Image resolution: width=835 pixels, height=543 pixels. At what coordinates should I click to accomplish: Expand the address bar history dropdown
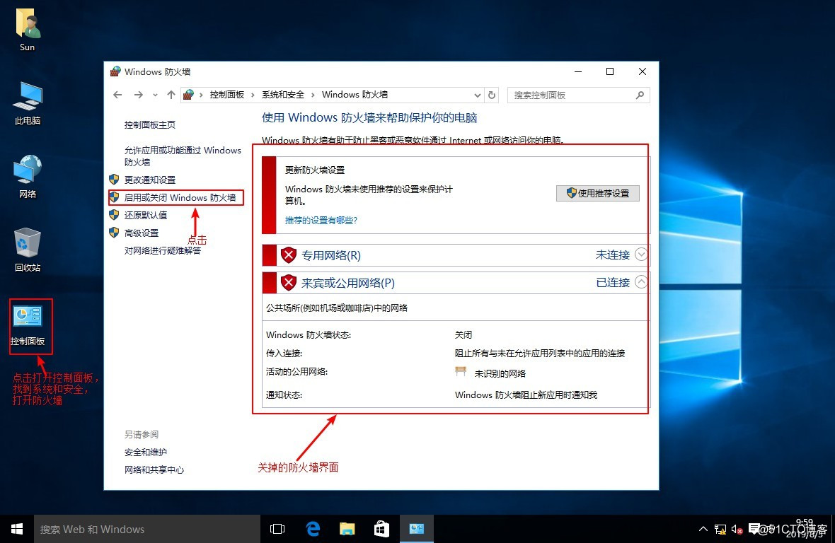477,95
